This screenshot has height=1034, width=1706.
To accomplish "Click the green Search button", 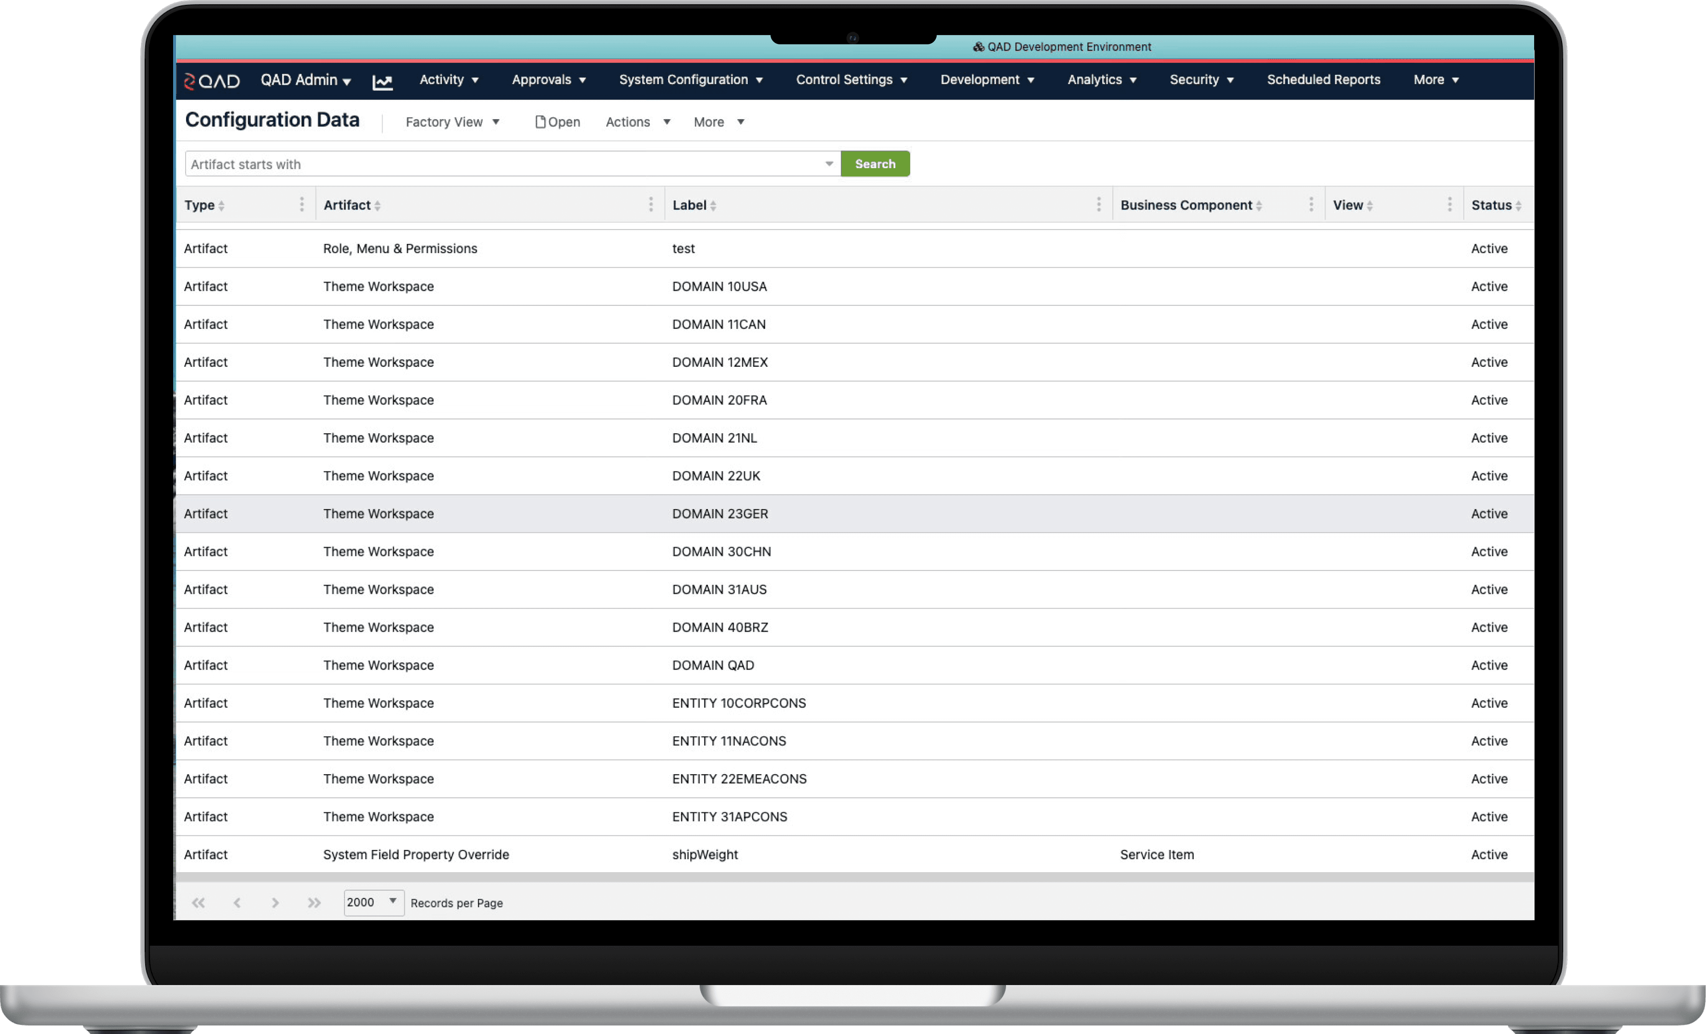I will [874, 164].
